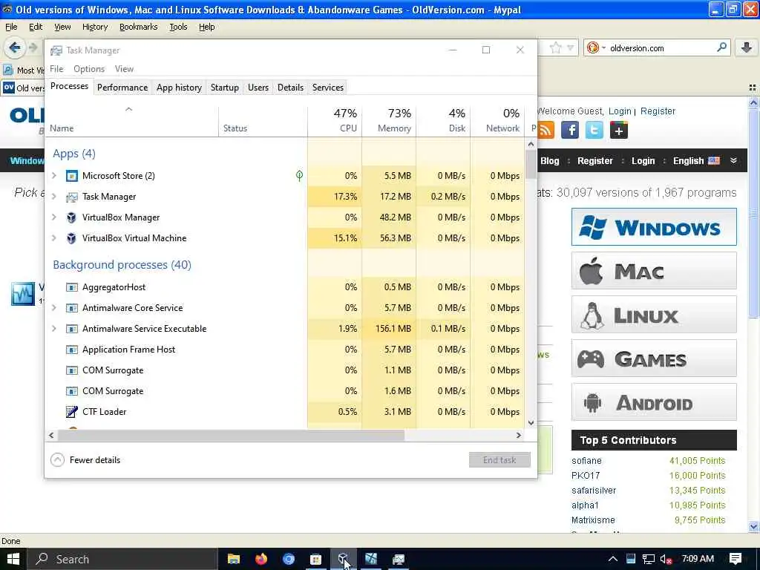This screenshot has width=760, height=570.
Task: Click contributor sofiane in Top 5 list
Action: 586,461
